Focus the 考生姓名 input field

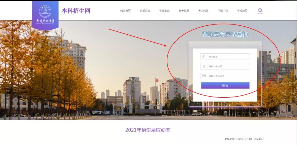point(228,57)
